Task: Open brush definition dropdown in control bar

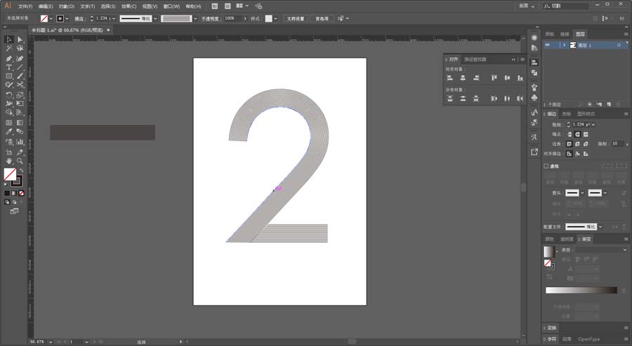Action: tap(195, 18)
